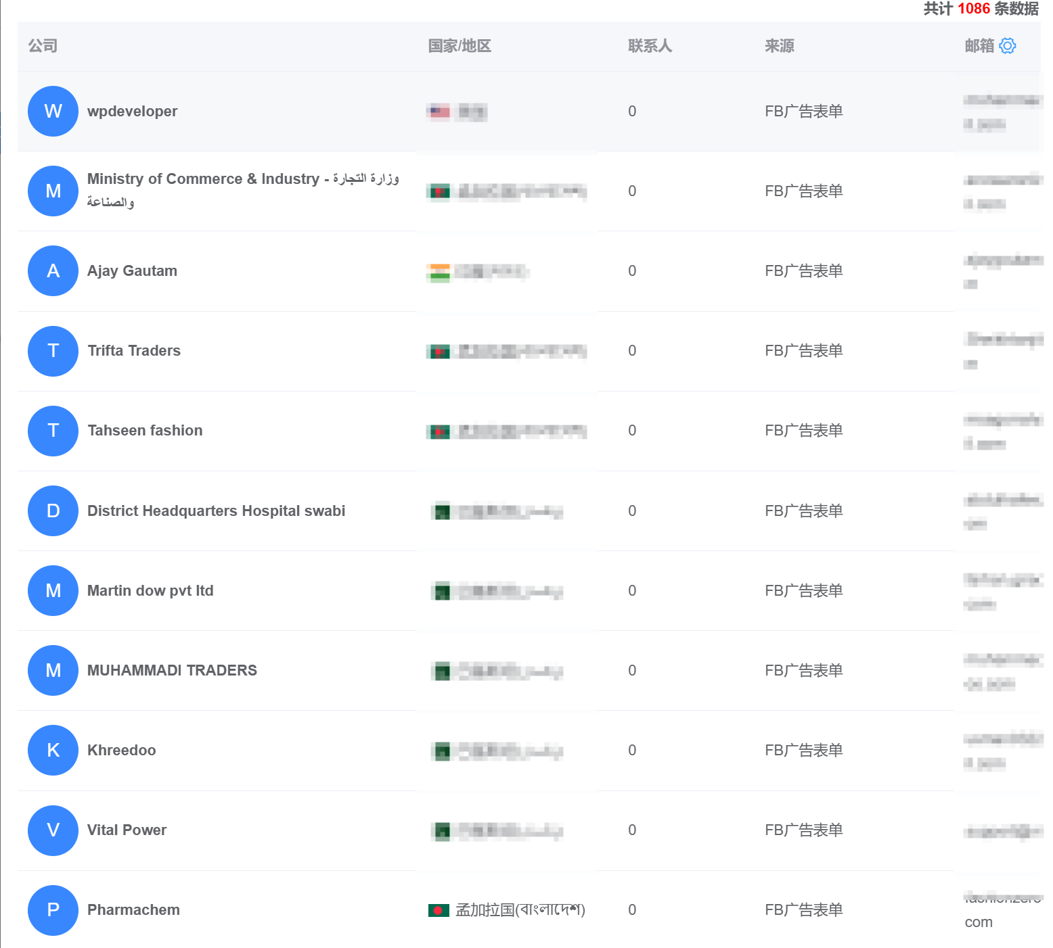The image size is (1053, 948).
Task: Open the Khreedoo company entry
Action: point(121,750)
